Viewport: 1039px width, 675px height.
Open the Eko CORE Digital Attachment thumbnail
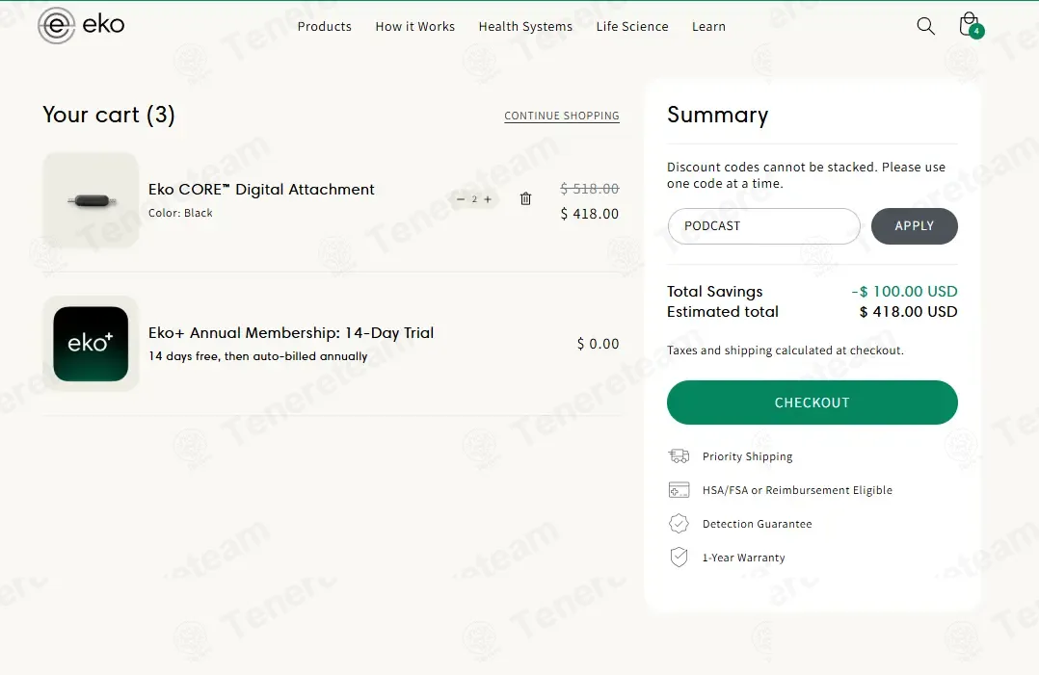91,200
